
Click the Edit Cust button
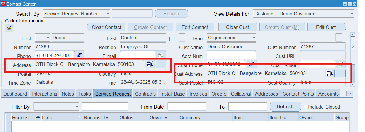(326, 27)
